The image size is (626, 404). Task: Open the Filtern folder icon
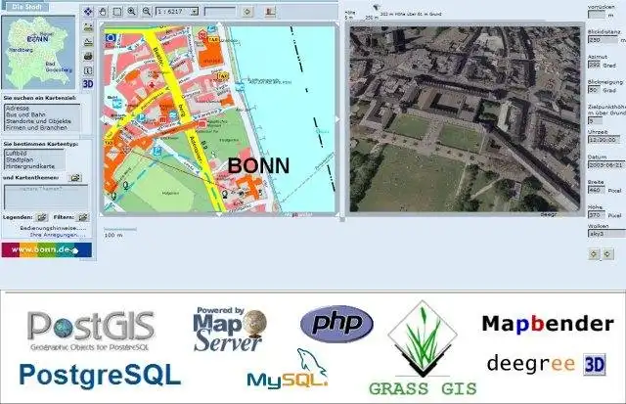82,217
